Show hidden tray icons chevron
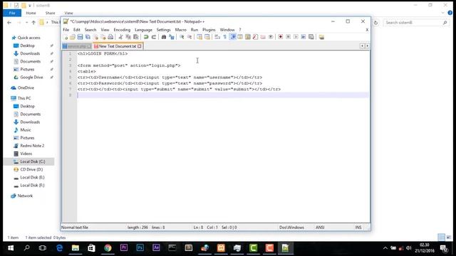456x256 pixels. 385,248
